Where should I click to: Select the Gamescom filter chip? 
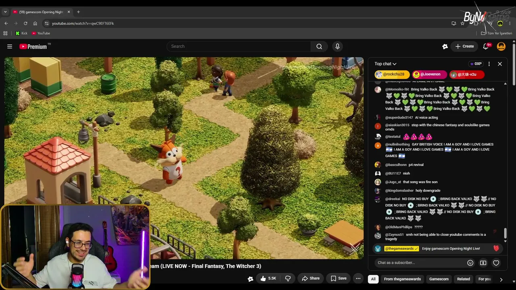[439, 279]
